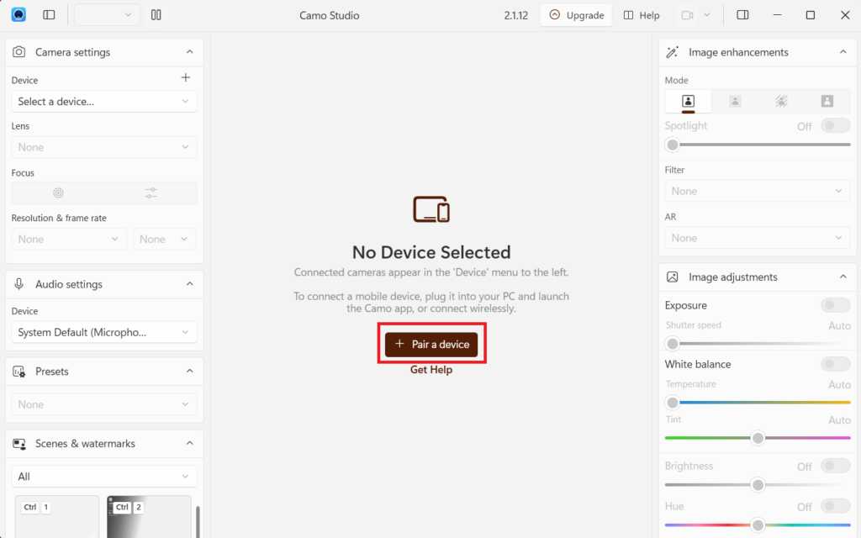Select the second portrait mode icon
Image resolution: width=861 pixels, height=538 pixels.
pyautogui.click(x=735, y=101)
